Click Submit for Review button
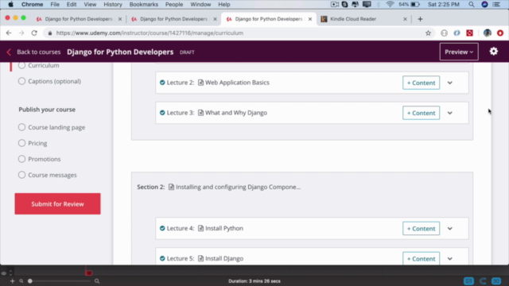The image size is (509, 286). [57, 203]
